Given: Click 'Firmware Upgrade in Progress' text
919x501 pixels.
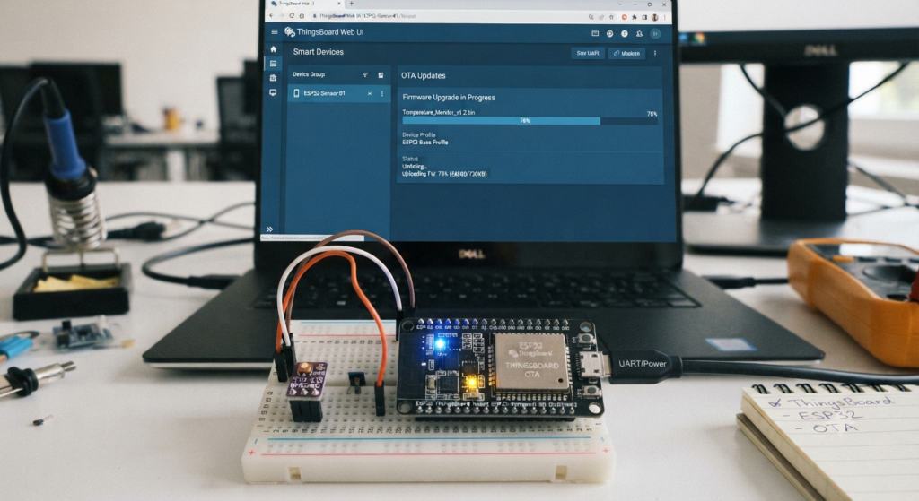Looking at the screenshot, I should [449, 98].
